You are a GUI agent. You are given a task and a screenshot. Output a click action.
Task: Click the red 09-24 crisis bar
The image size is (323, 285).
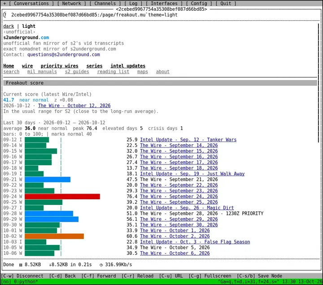coord(62,196)
